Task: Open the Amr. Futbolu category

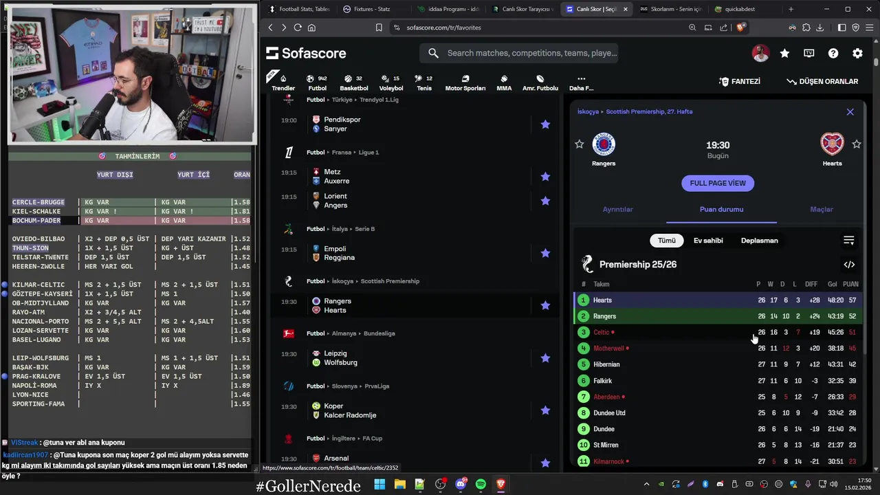Action: [x=540, y=82]
